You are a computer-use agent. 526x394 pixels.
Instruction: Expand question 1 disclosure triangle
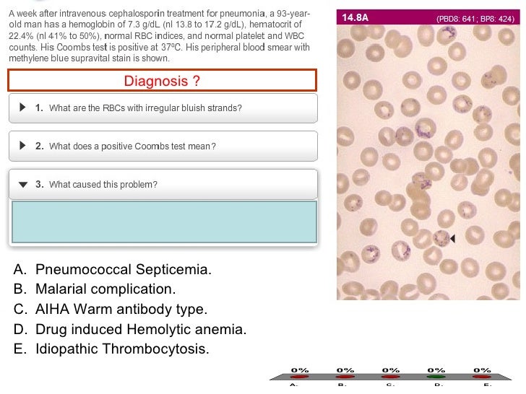(22, 108)
